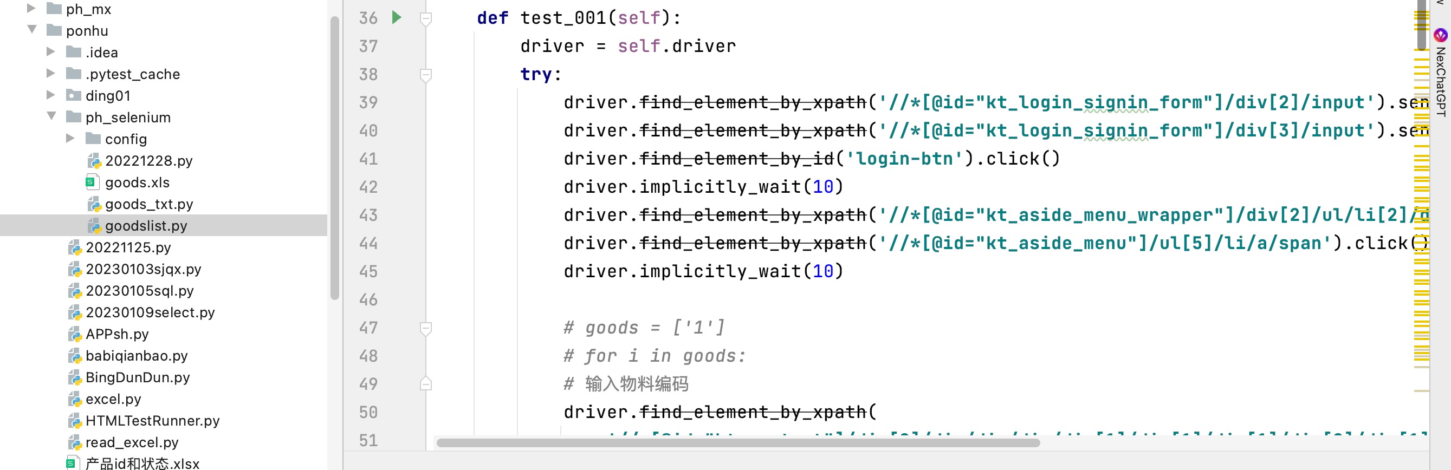
Task: Click the Python icon of read_excel.py
Action: [x=74, y=442]
